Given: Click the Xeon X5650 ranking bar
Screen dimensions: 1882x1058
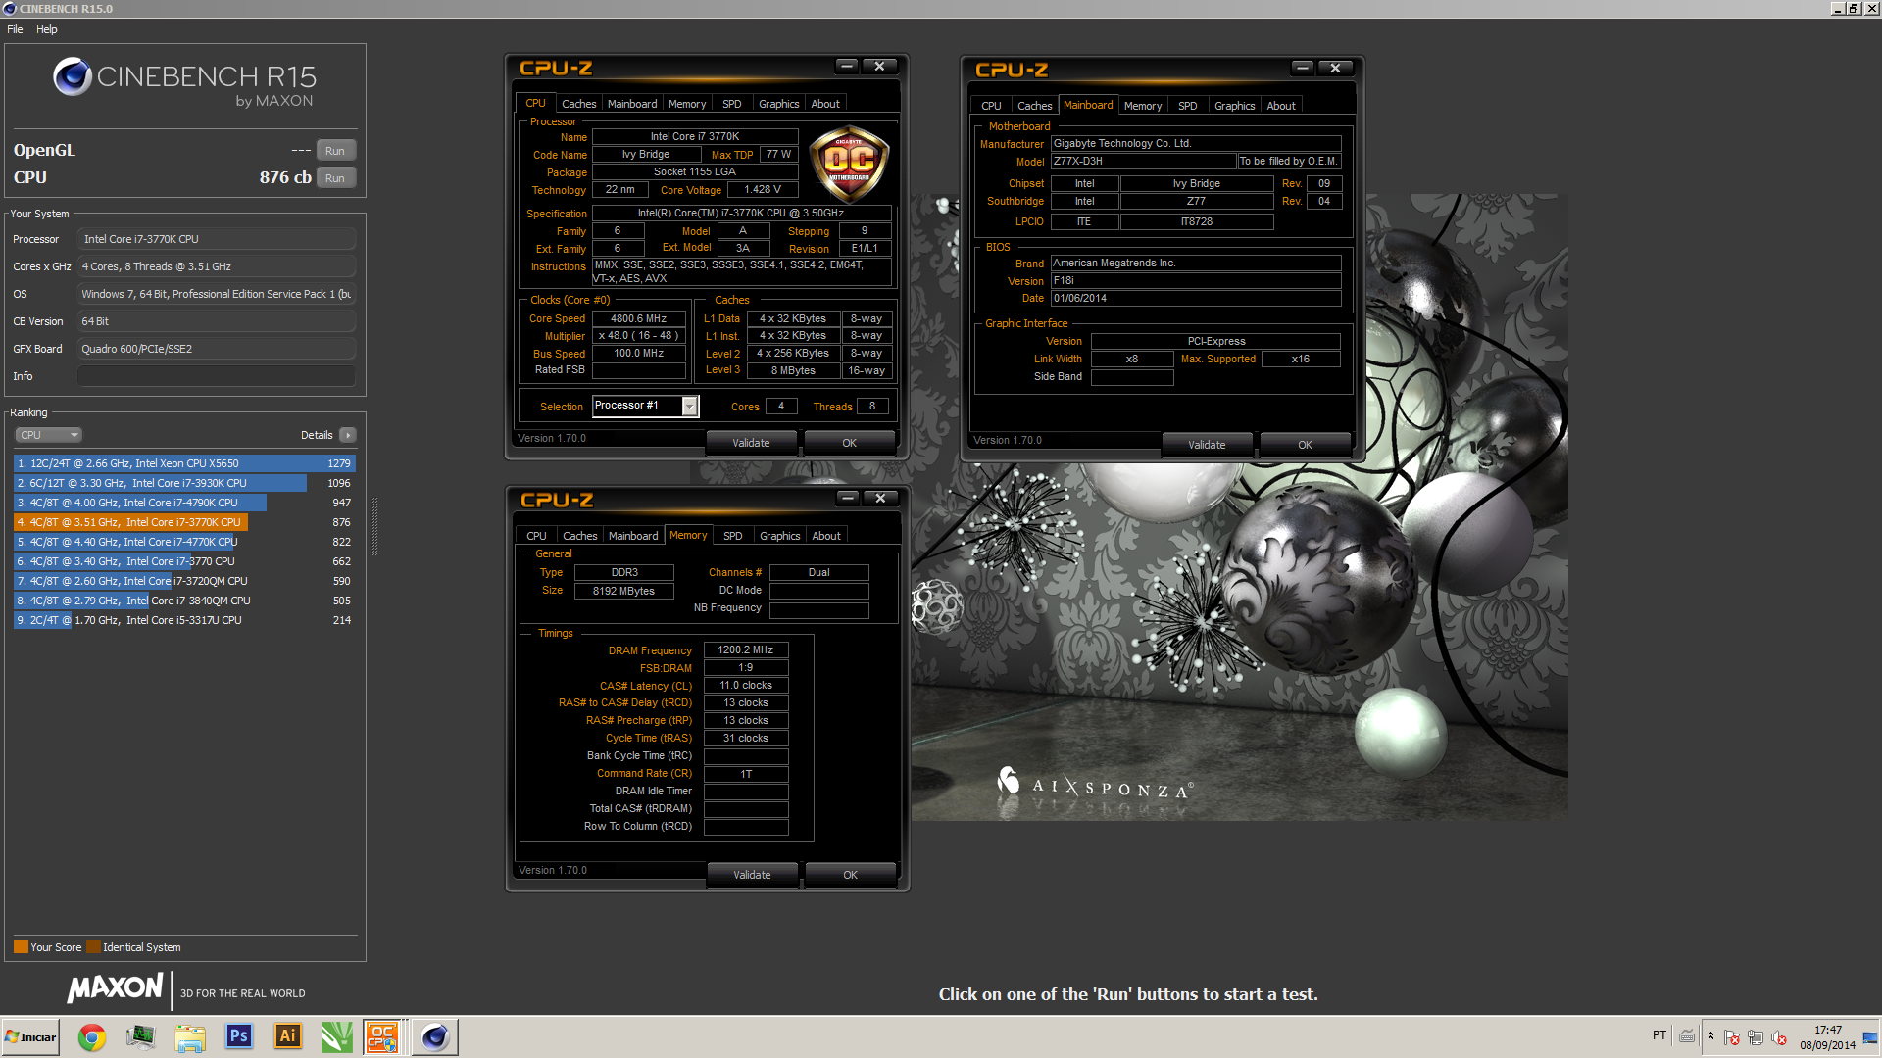Looking at the screenshot, I should [184, 463].
